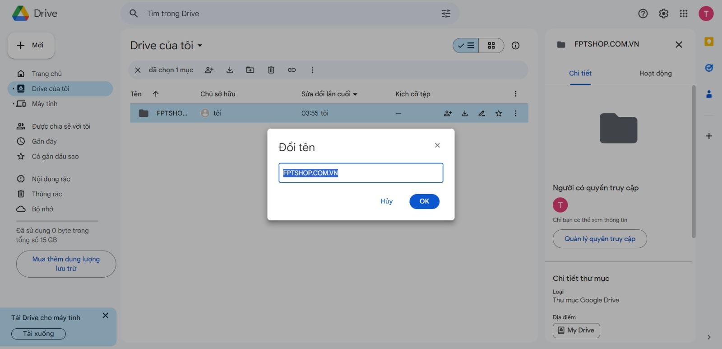Click Kích cỡ tệp column header
This screenshot has width=722, height=349.
click(413, 94)
